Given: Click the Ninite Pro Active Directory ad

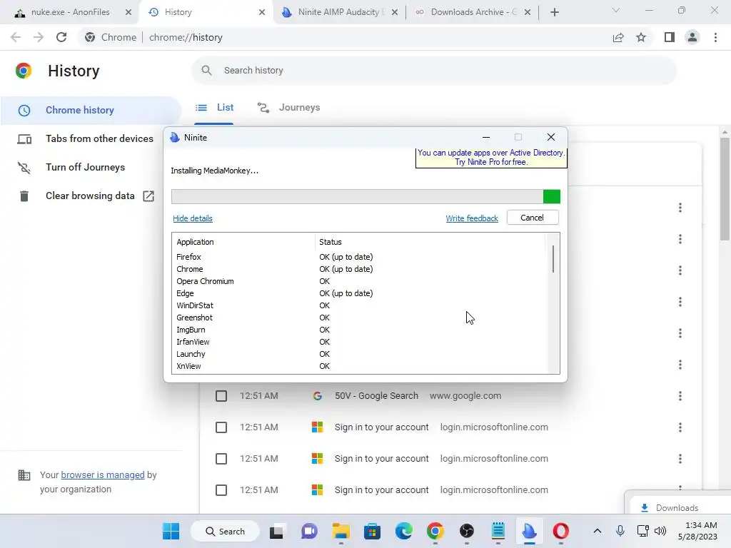Looking at the screenshot, I should (491, 158).
